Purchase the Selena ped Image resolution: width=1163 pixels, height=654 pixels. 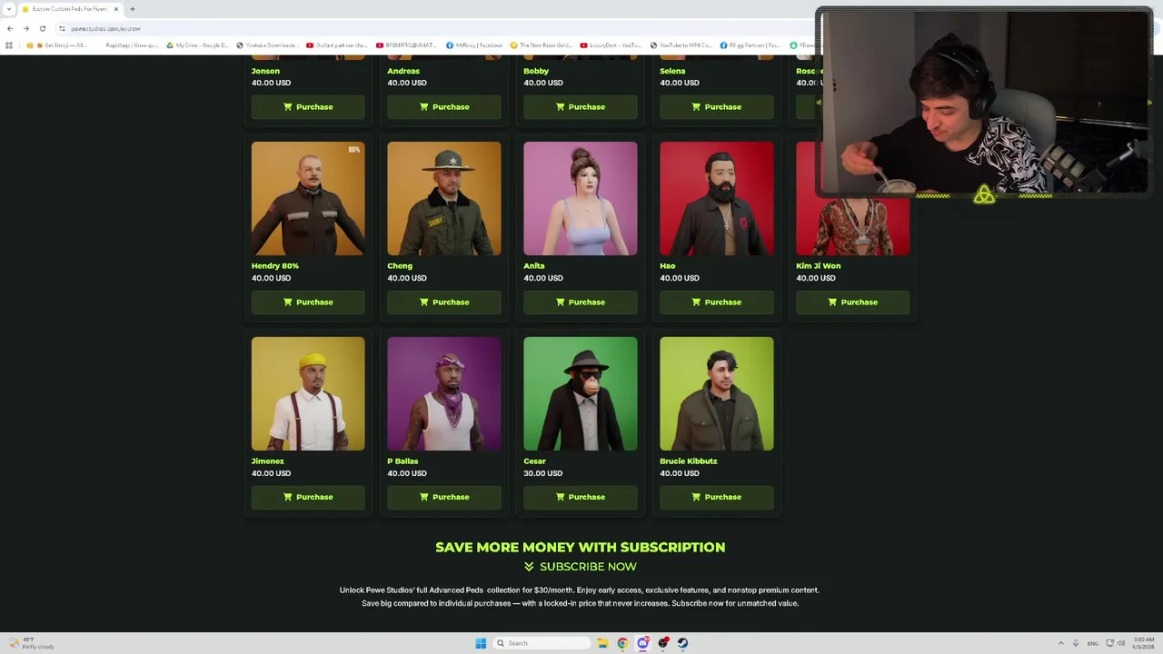point(717,107)
